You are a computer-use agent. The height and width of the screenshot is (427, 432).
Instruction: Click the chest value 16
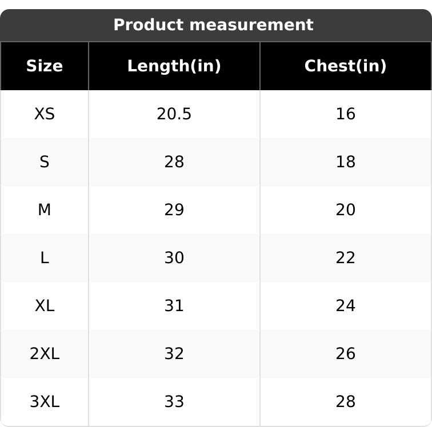tap(345, 114)
